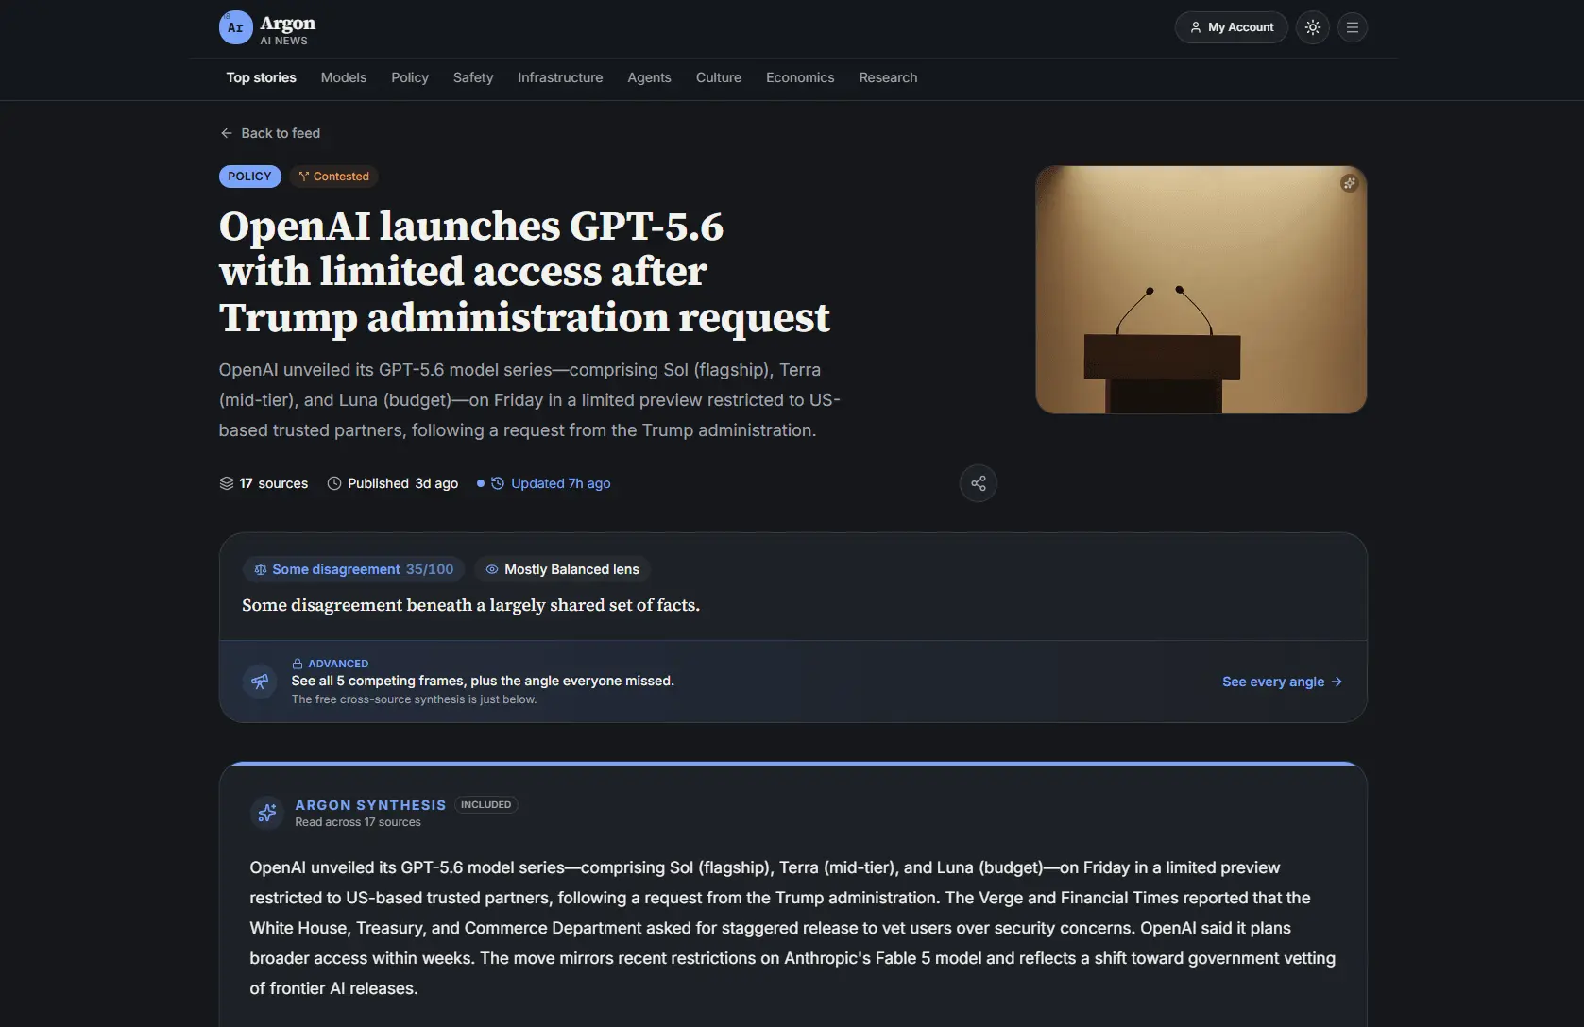
Task: Open My Account
Action: 1231,27
